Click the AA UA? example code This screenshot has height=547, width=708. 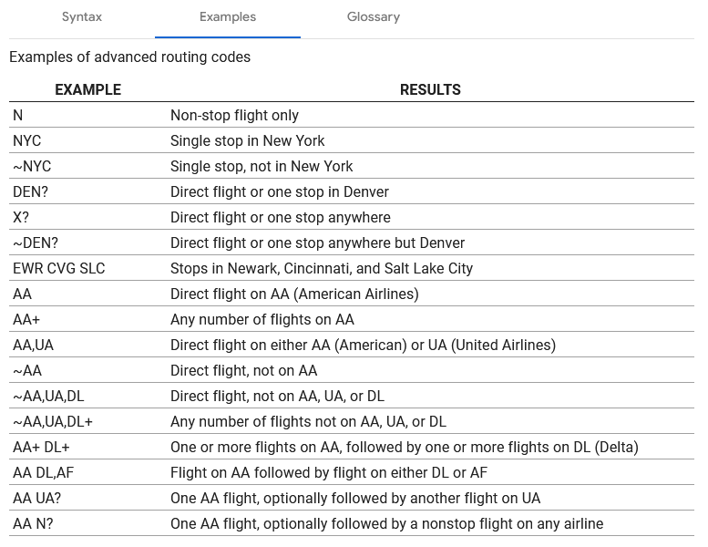37,498
